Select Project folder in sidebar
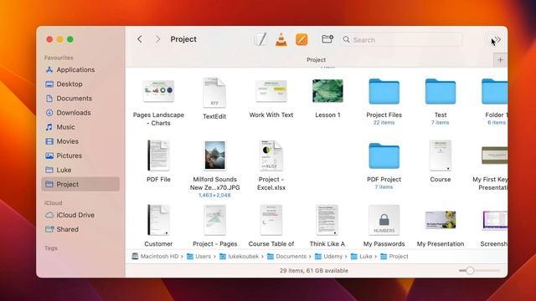536x301 pixels. pos(80,184)
